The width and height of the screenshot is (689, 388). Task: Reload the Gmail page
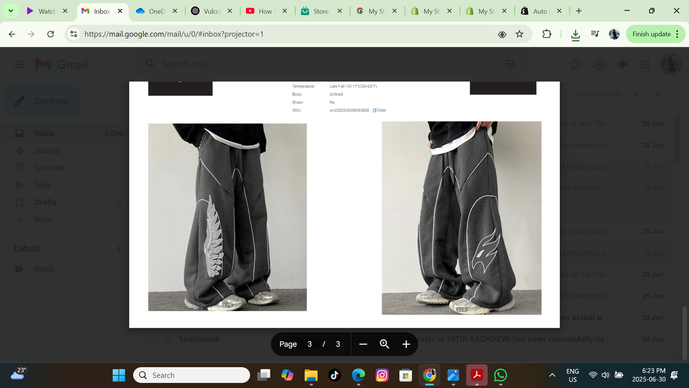51,34
